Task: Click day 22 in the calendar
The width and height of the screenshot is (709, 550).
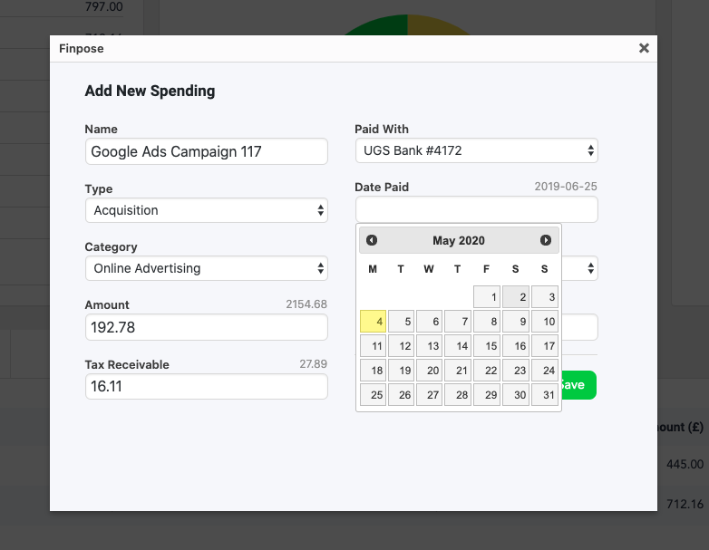Action: click(487, 370)
